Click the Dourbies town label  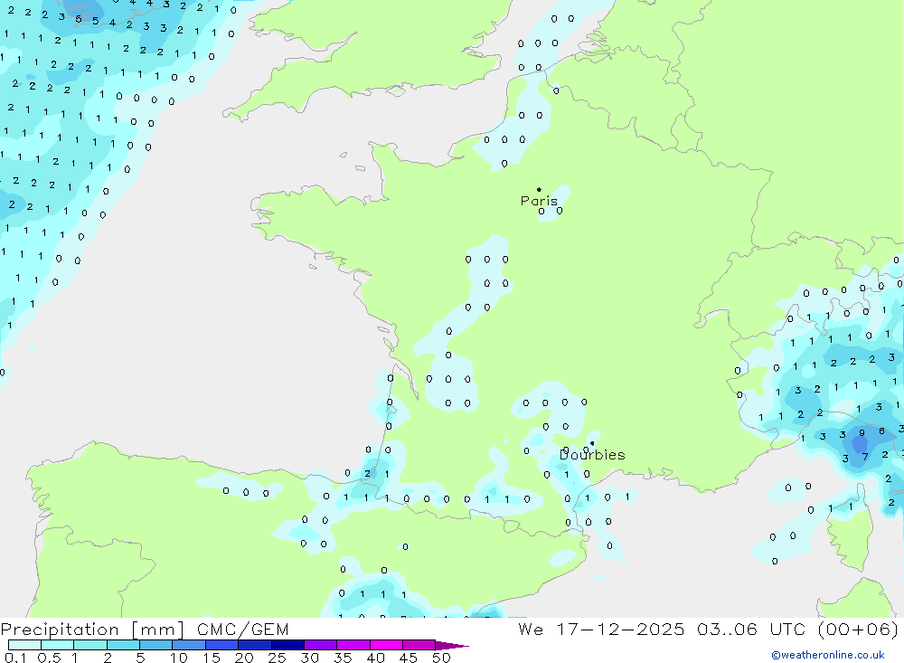click(592, 455)
